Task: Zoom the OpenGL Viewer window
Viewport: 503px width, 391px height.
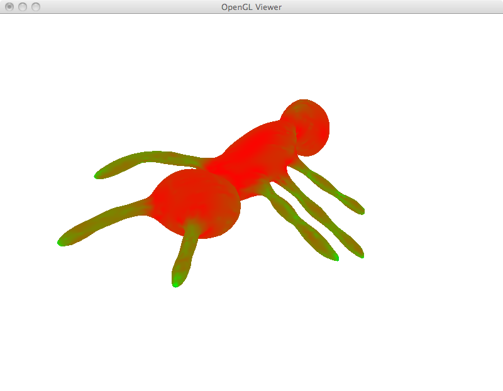Action: [x=36, y=7]
